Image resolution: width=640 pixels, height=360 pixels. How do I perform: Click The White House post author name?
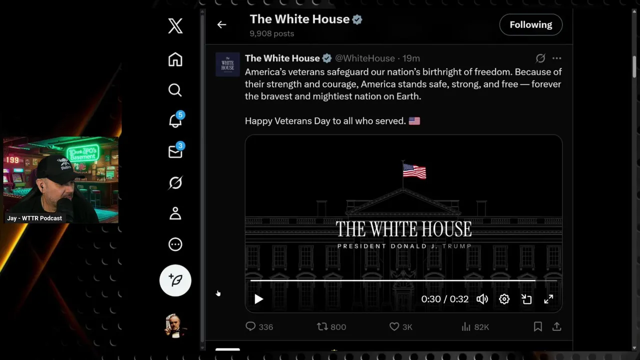pyautogui.click(x=282, y=58)
